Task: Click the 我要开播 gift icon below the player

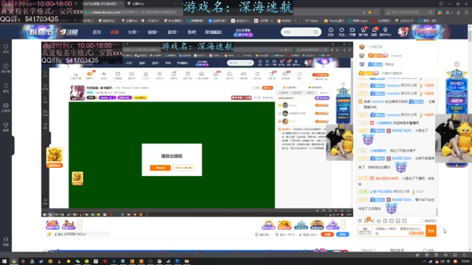Action: tap(53, 225)
